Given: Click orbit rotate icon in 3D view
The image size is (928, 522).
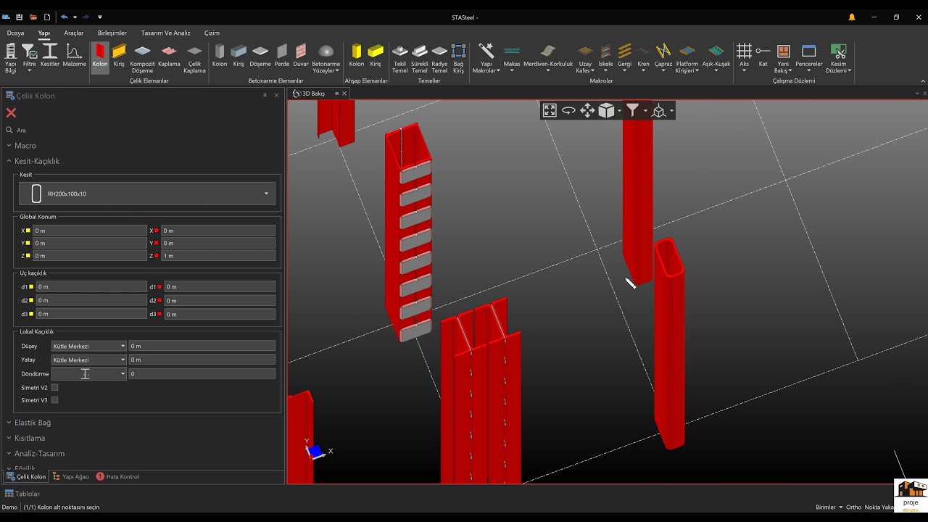Looking at the screenshot, I should point(568,110).
